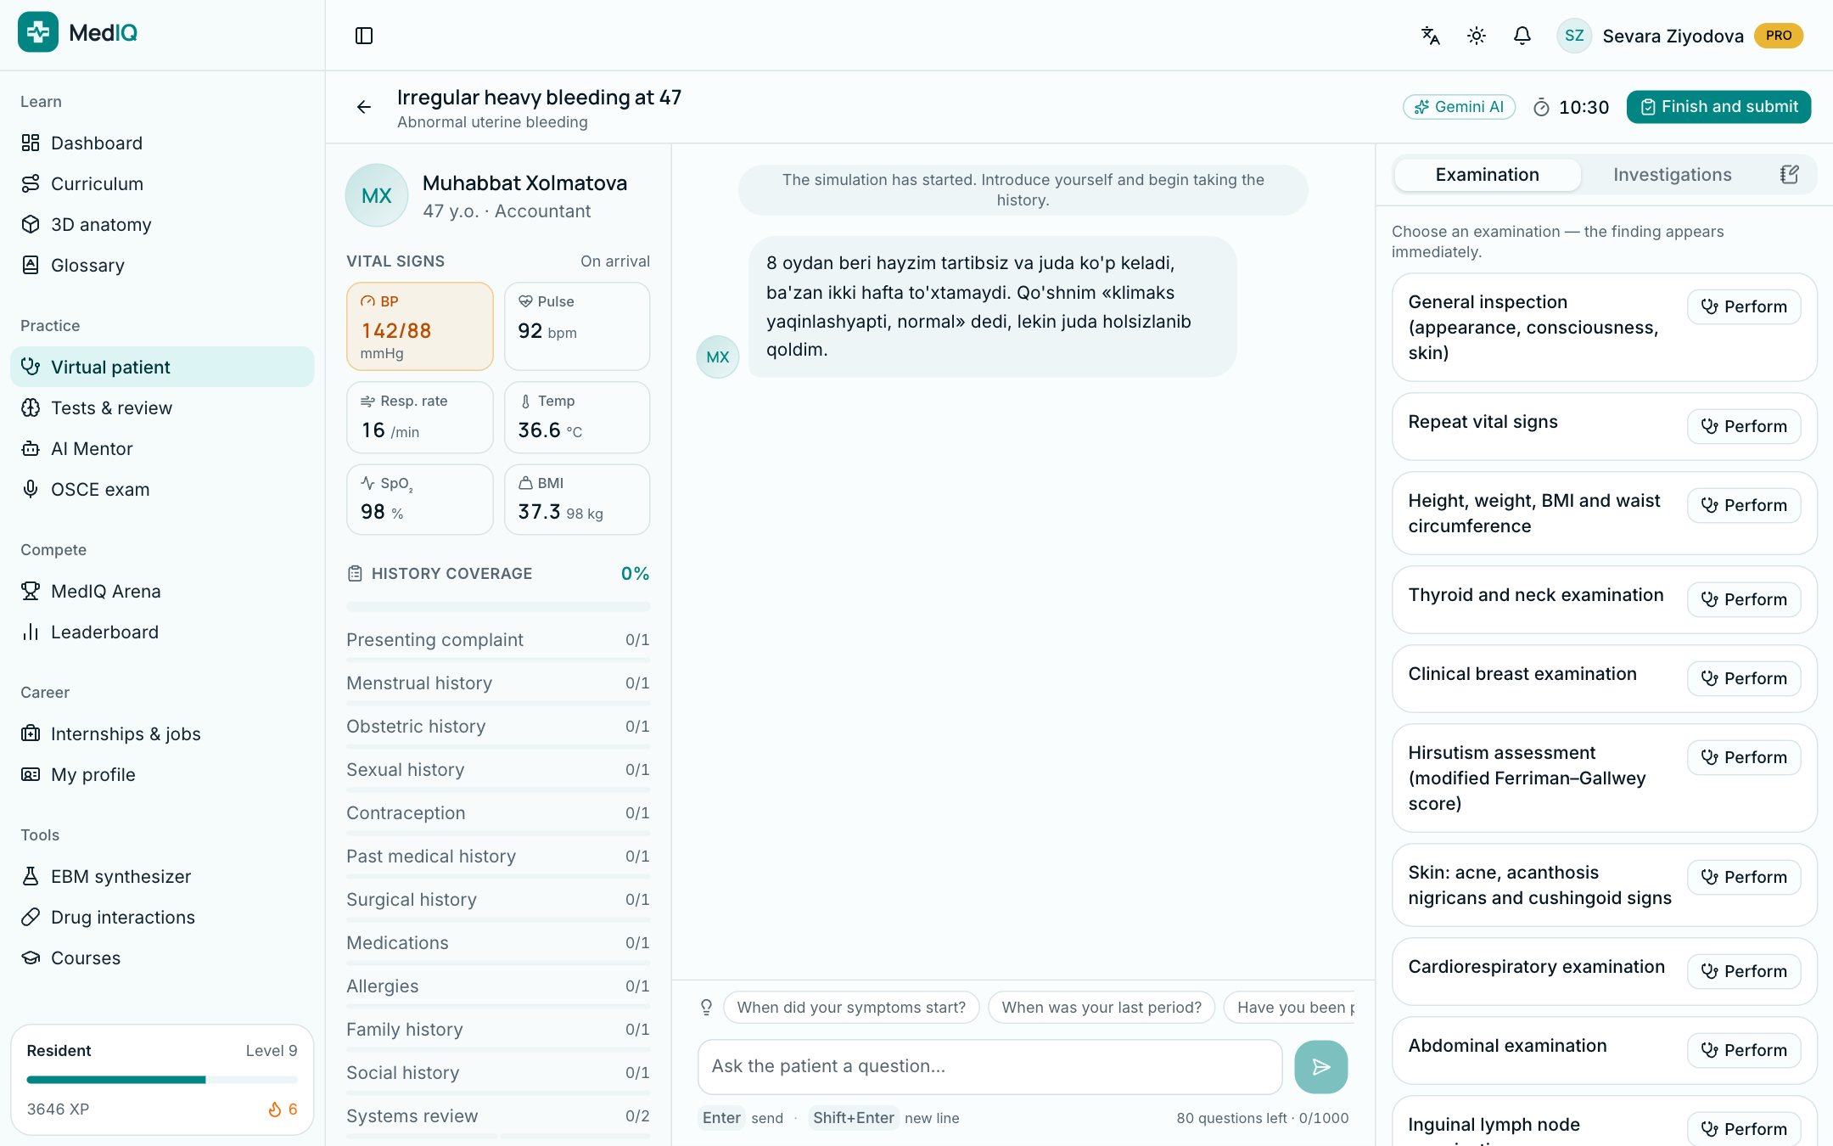Viewport: 1833px width, 1146px height.
Task: Open Drug interactions tool
Action: click(162, 917)
